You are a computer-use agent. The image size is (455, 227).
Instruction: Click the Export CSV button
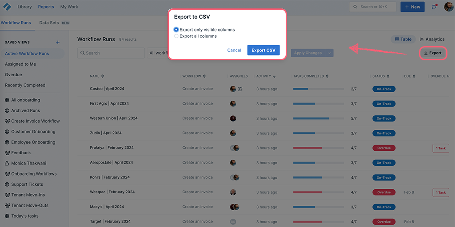click(x=263, y=50)
